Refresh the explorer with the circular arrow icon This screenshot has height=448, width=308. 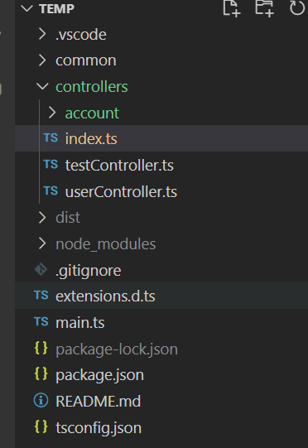click(297, 7)
